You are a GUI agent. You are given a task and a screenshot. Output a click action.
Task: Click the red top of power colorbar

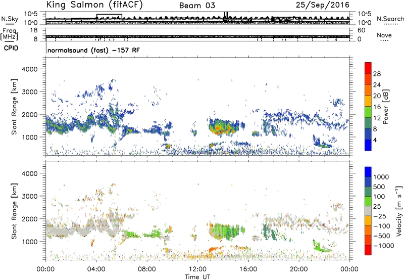pyautogui.click(x=368, y=68)
